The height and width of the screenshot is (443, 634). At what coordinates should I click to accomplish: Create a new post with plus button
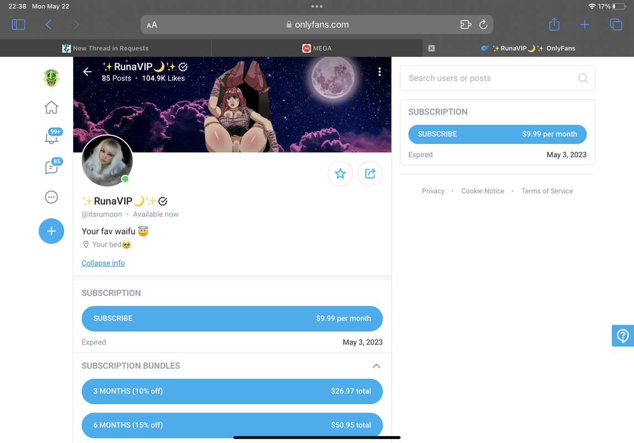click(x=51, y=231)
